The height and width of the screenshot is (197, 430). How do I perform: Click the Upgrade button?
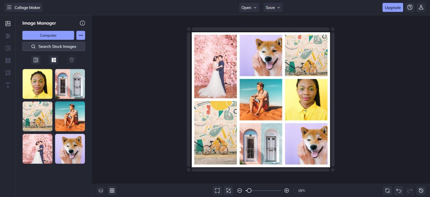393,8
